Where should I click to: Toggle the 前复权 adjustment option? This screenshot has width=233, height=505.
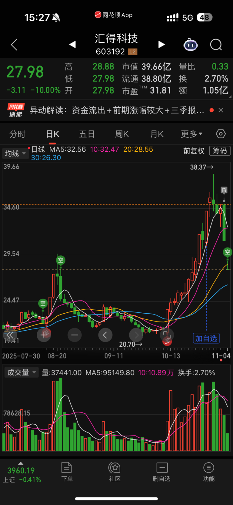click(x=194, y=151)
